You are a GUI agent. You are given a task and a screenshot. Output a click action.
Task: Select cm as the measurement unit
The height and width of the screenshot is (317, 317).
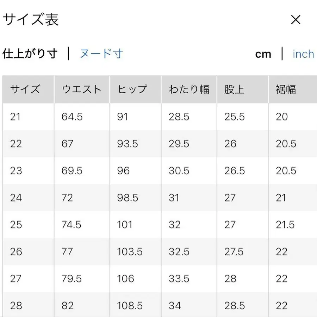pyautogui.click(x=263, y=54)
